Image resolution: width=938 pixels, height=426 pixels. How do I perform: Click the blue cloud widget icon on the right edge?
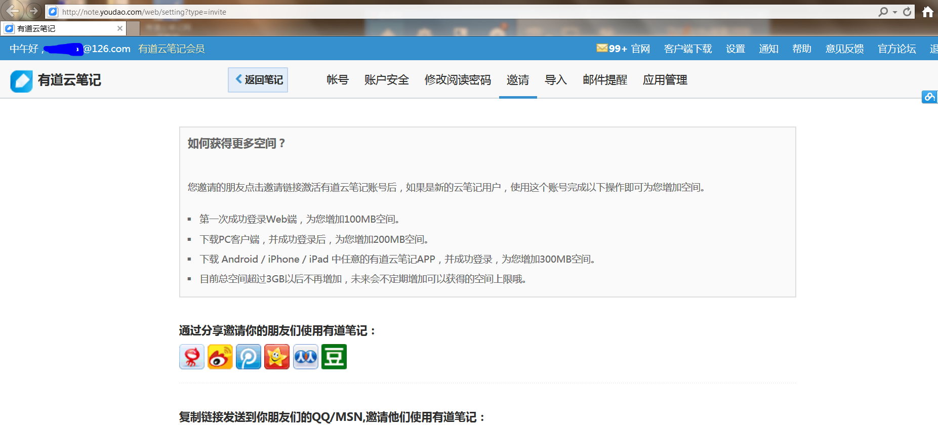929,97
